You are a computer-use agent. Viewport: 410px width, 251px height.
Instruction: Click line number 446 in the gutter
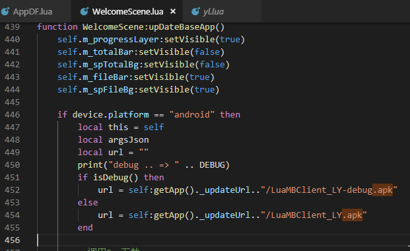(x=12, y=115)
